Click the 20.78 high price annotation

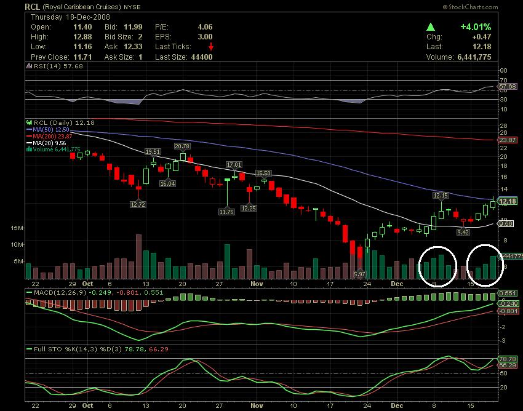[182, 146]
